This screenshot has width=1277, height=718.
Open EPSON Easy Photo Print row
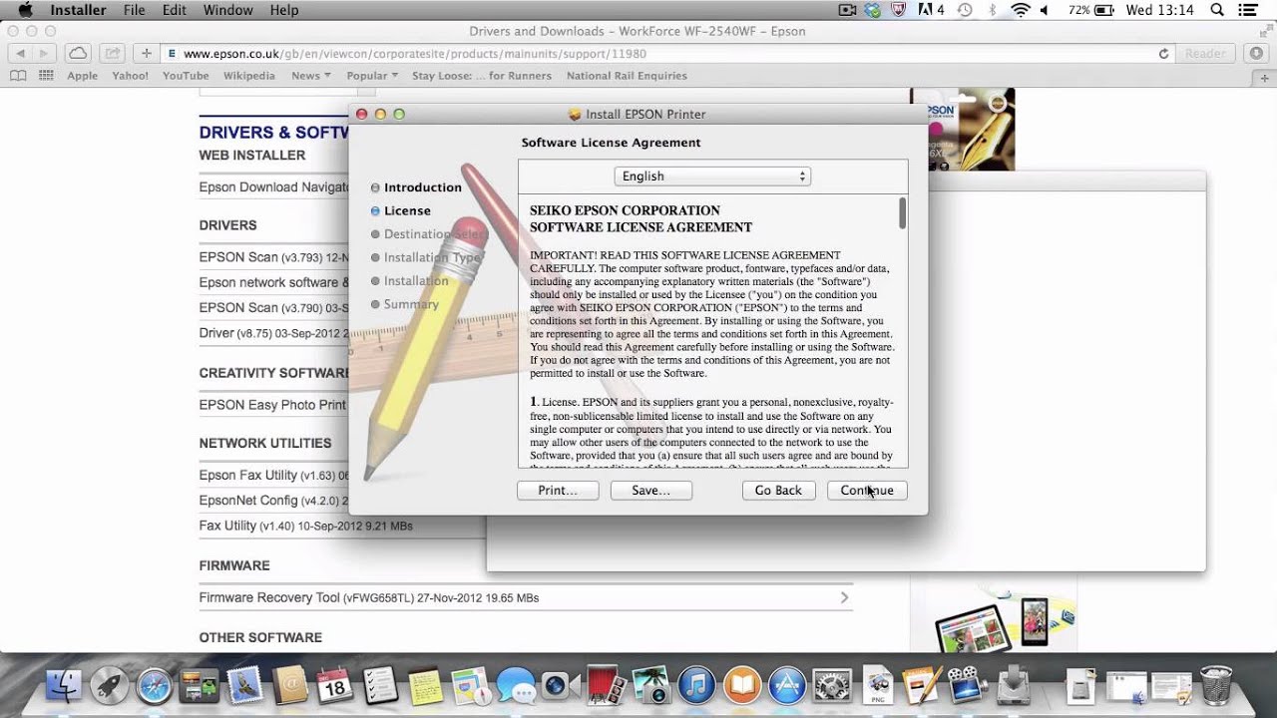(272, 405)
